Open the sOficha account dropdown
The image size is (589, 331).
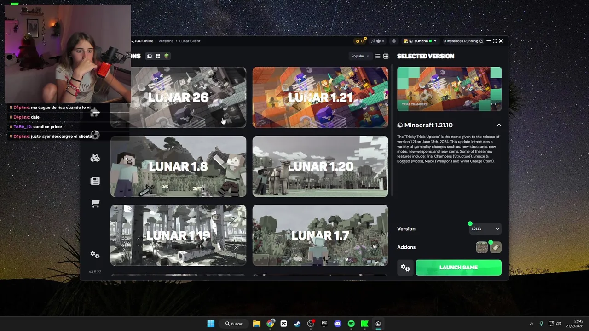(x=420, y=41)
